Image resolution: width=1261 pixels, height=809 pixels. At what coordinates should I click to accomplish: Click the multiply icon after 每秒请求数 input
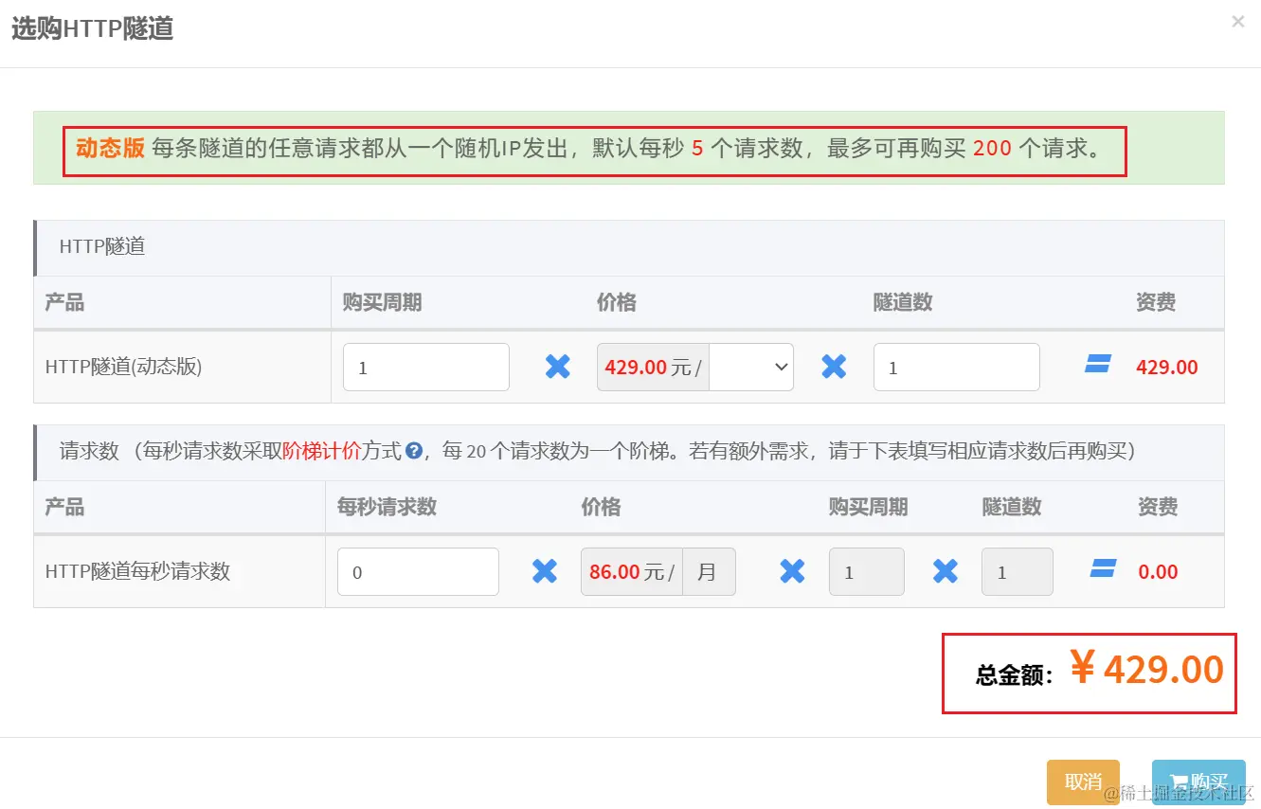click(545, 570)
